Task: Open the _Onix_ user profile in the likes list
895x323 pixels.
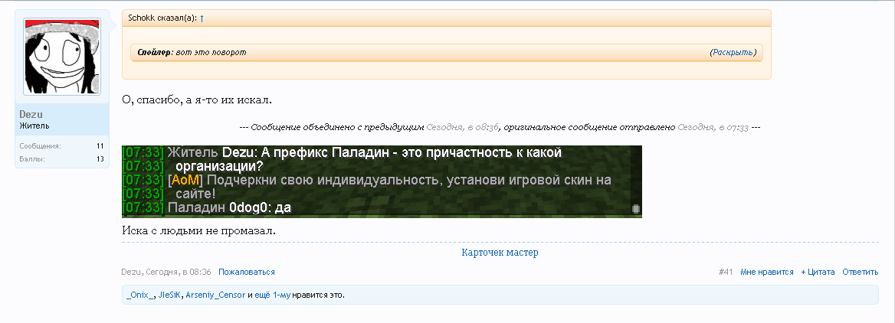Action: pyautogui.click(x=140, y=295)
